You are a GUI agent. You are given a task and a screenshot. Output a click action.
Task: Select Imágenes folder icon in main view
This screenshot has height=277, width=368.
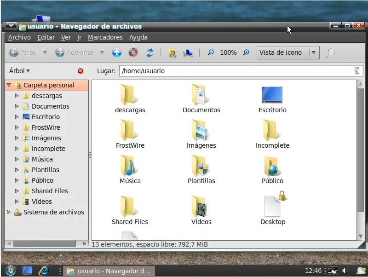(x=200, y=130)
